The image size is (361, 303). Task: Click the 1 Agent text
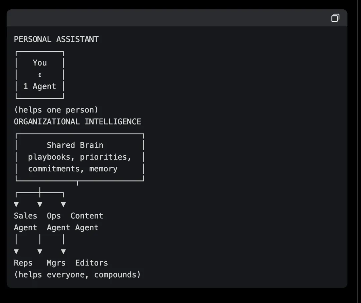pos(40,86)
